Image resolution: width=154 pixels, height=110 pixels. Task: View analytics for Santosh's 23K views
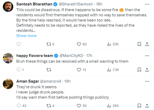[113, 44]
